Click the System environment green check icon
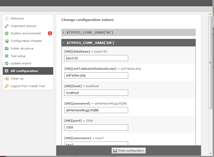Viewport: 214px width, 157px height. click(7, 33)
